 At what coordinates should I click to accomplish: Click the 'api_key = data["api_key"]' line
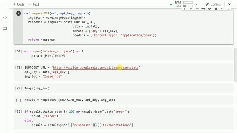[x=47, y=72]
